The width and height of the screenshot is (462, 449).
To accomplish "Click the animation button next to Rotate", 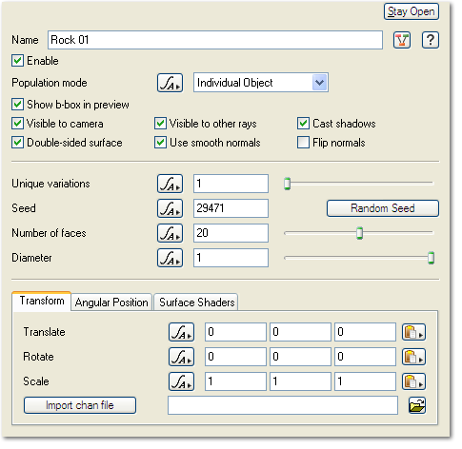I will 181,357.
